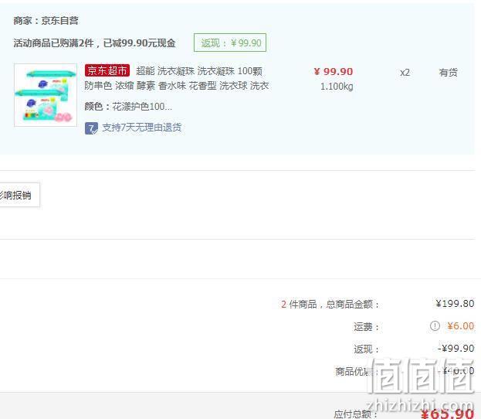Click the quantity x2
Image resolution: width=481 pixels, height=419 pixels.
(x=405, y=73)
